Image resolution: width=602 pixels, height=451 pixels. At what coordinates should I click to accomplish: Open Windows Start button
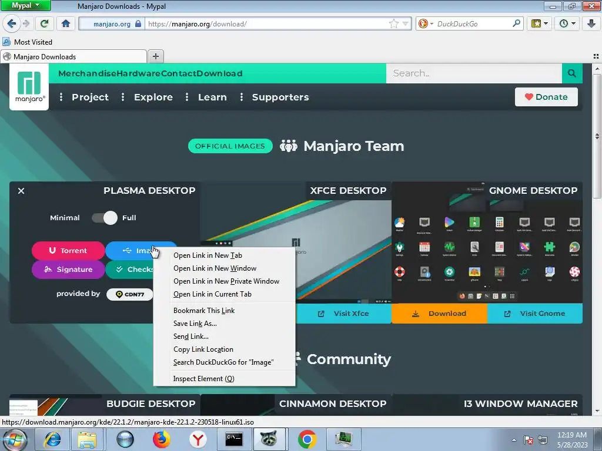coord(14,439)
